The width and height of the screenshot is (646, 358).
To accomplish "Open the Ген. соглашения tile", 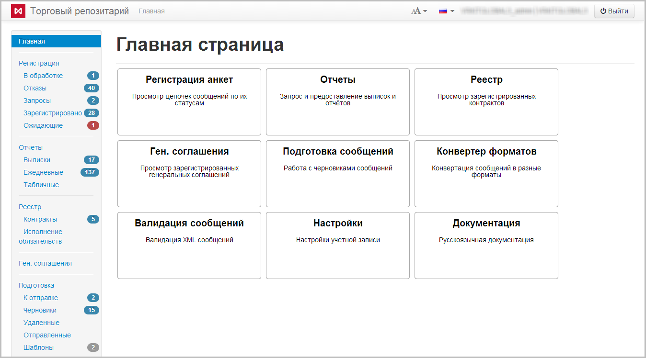I will pyautogui.click(x=189, y=173).
